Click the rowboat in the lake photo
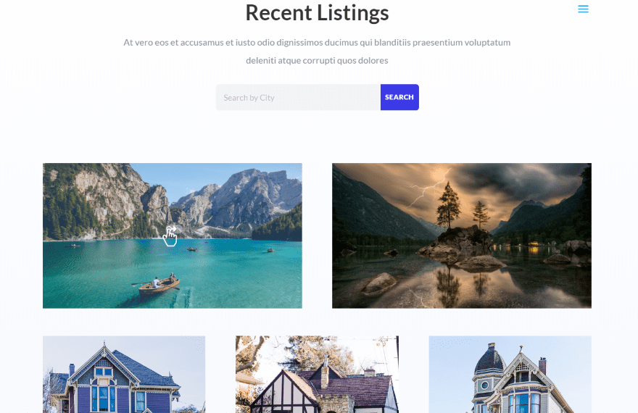 tap(159, 285)
